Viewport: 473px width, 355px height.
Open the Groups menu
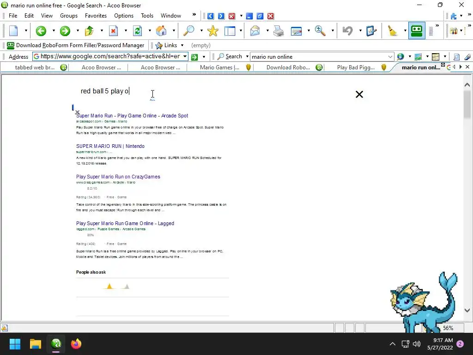click(69, 16)
